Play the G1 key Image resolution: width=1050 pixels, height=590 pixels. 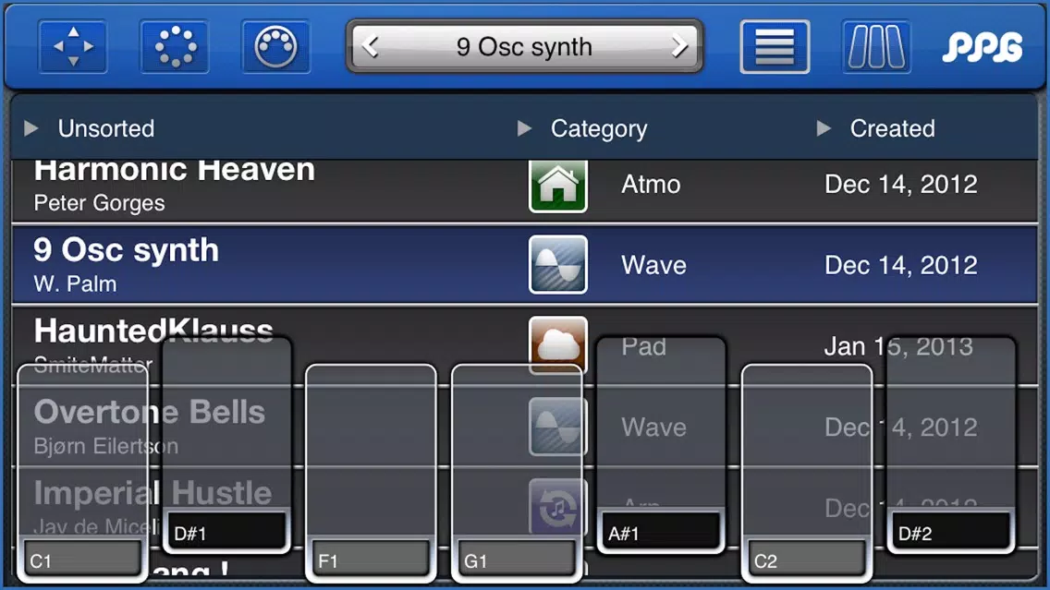pyautogui.click(x=517, y=472)
